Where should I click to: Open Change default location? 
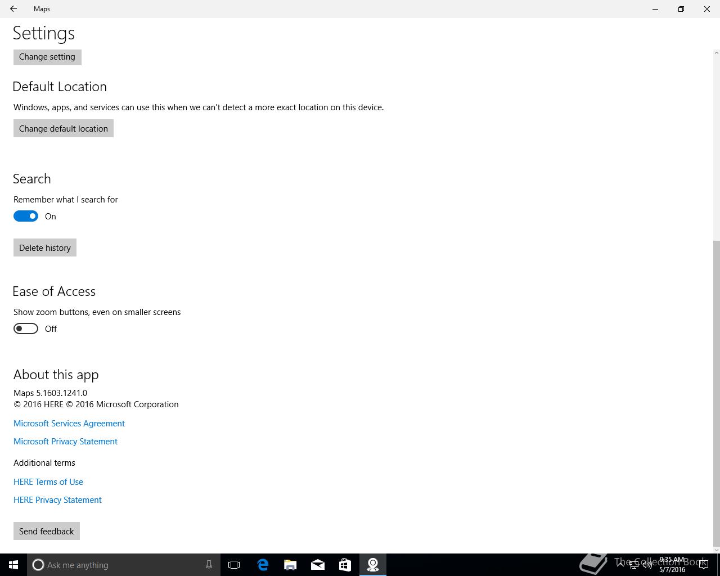tap(64, 128)
